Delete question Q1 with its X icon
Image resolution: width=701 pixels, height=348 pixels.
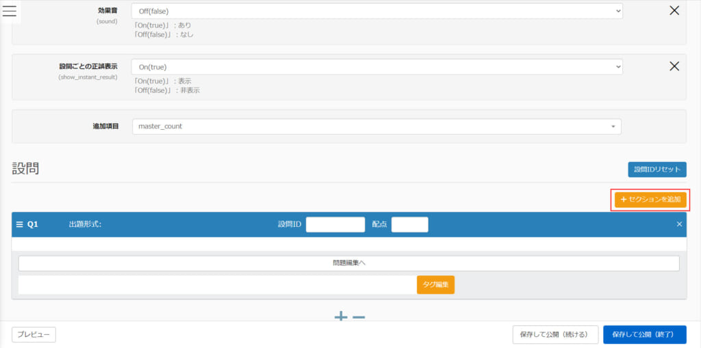click(679, 224)
